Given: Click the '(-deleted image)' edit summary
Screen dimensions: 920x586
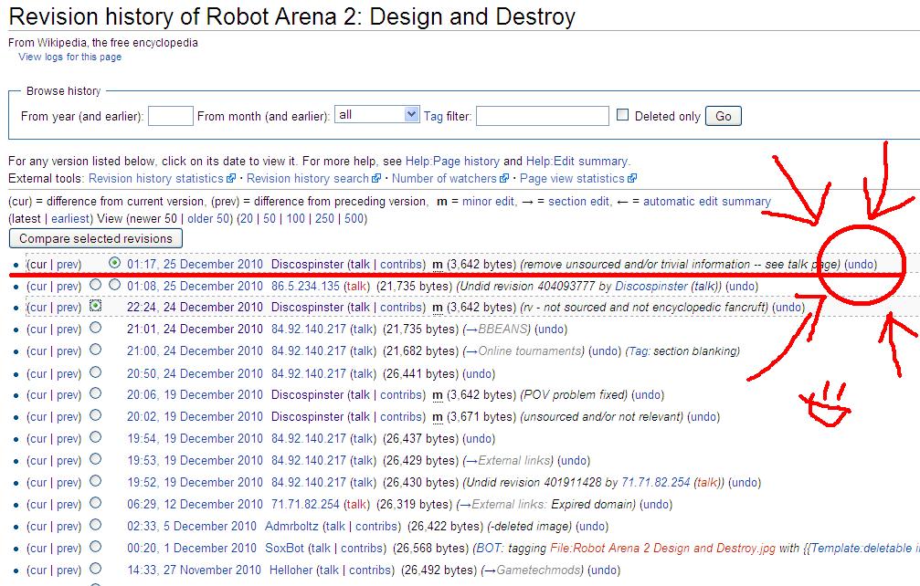Looking at the screenshot, I should (x=529, y=527).
